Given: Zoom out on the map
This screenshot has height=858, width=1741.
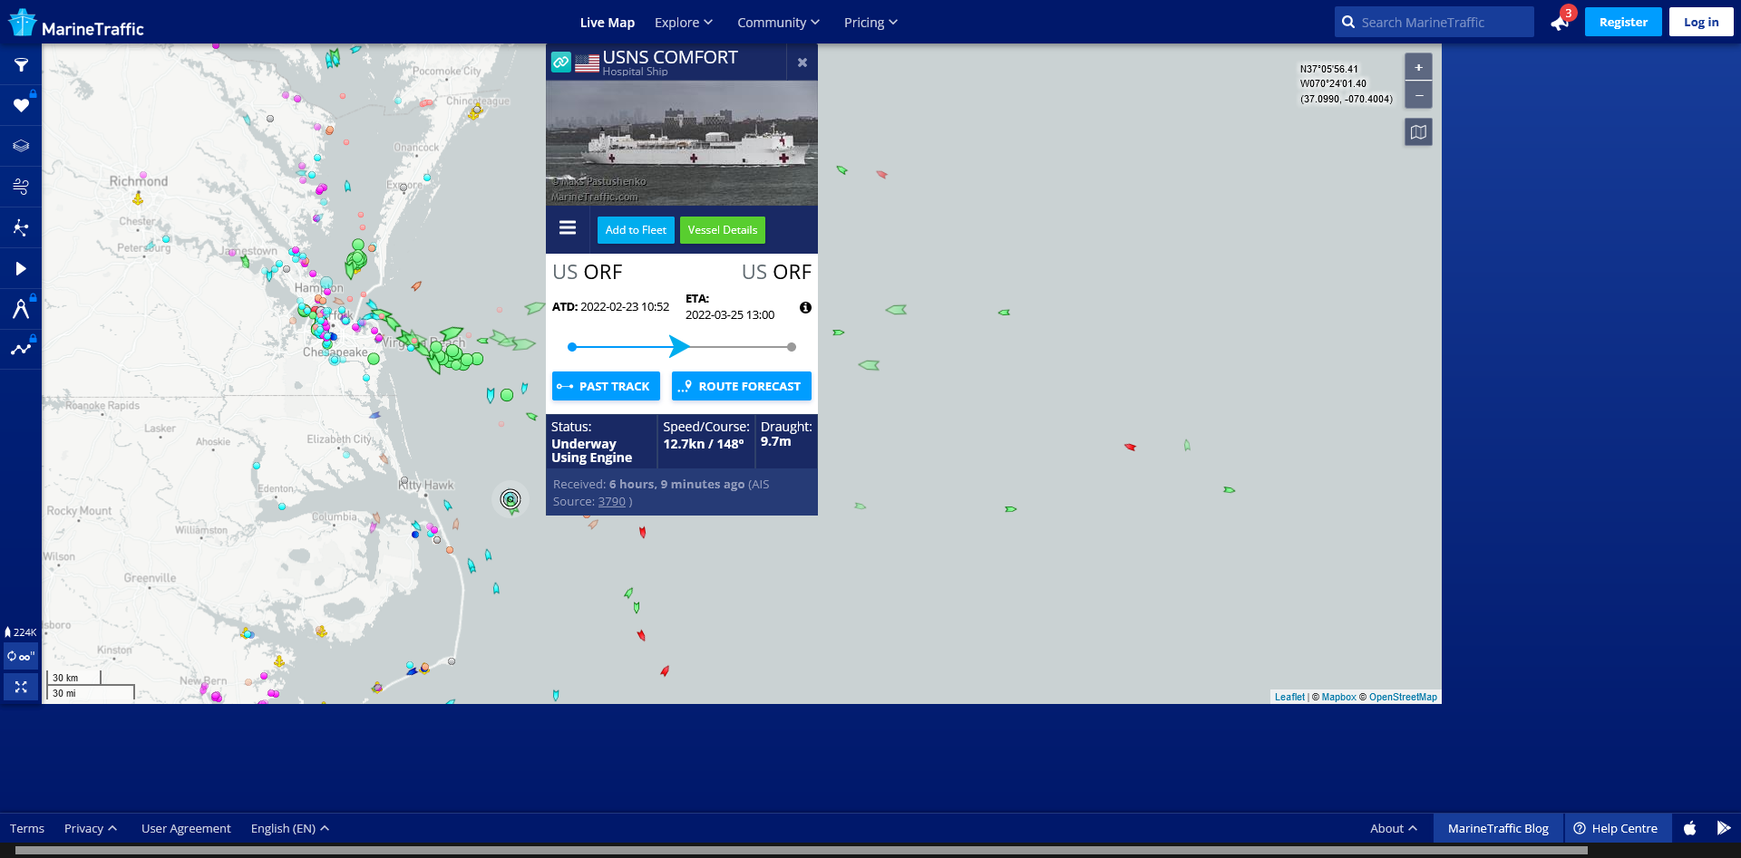Looking at the screenshot, I should tap(1418, 95).
